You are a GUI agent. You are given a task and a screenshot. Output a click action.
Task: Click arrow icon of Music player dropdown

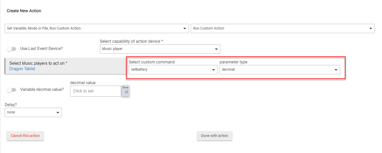tap(216, 49)
